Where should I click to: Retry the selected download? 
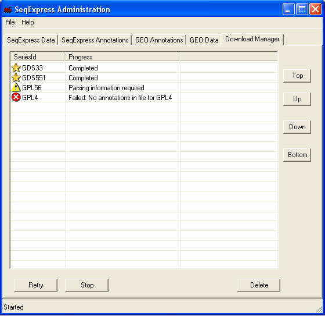tap(35, 285)
